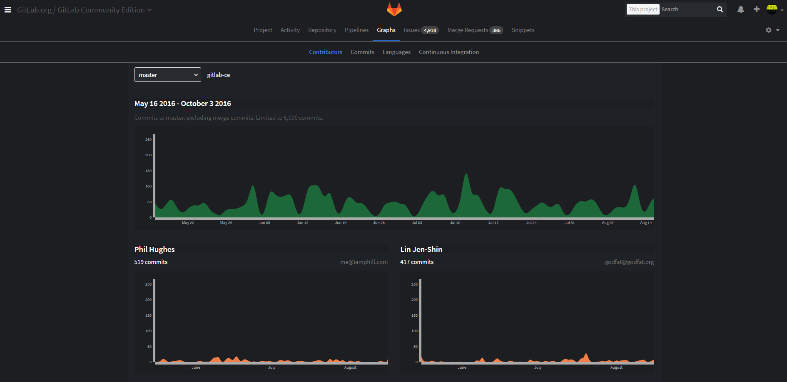Go to the Pipelines section
The height and width of the screenshot is (382, 787).
click(x=356, y=30)
